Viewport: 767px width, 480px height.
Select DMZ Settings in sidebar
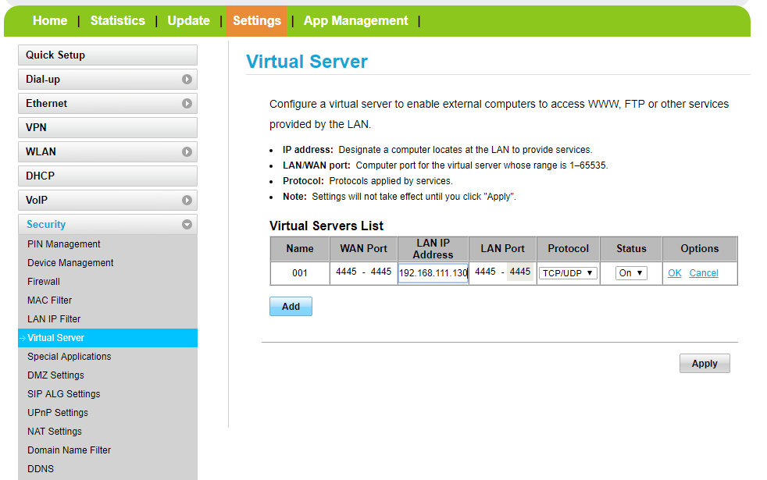(x=55, y=375)
